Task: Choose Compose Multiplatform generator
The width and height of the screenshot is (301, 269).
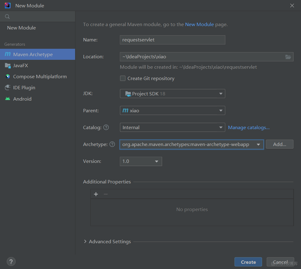Action: (40, 76)
